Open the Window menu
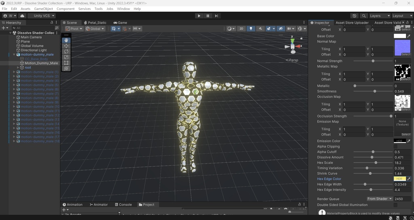The image size is (414, 220). [x=123, y=9]
